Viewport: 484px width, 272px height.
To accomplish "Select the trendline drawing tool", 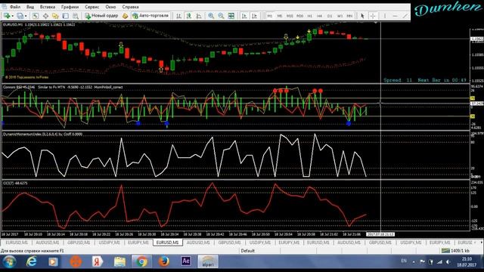I will pos(405,16).
